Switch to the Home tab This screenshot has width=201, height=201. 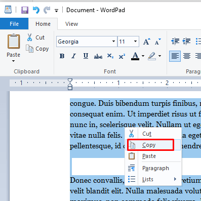tap(43, 24)
